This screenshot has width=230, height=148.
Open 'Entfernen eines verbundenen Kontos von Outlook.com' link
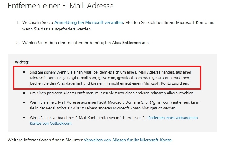(173, 118)
